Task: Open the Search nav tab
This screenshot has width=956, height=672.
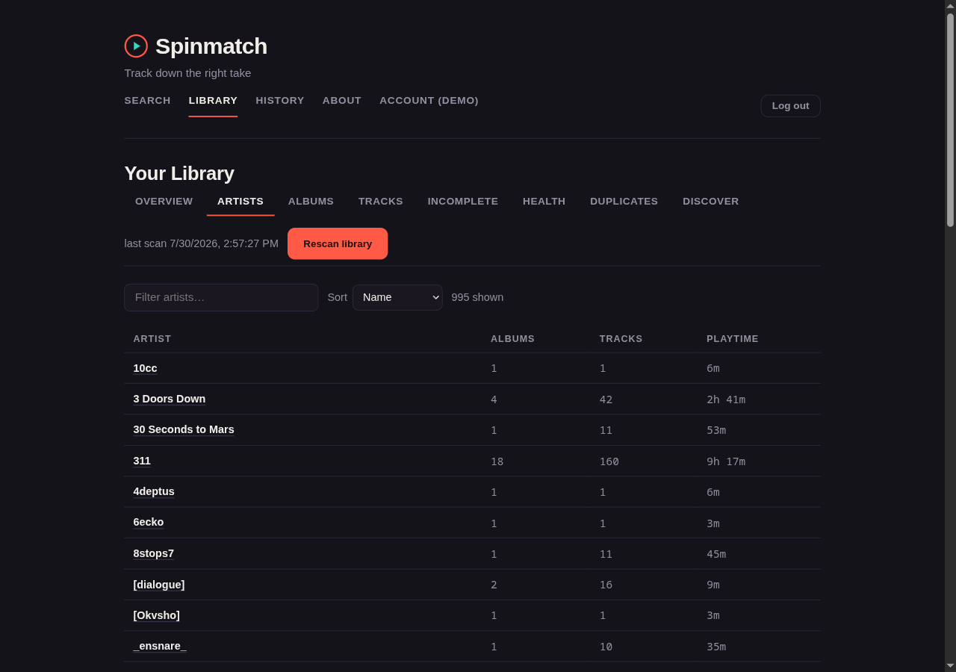Action: pyautogui.click(x=147, y=100)
